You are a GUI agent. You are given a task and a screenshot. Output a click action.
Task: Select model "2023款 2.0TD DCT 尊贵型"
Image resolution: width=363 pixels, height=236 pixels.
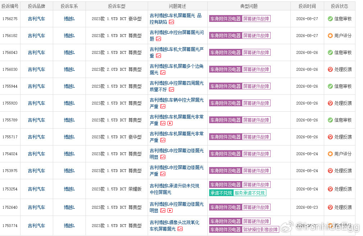[x=116, y=69]
